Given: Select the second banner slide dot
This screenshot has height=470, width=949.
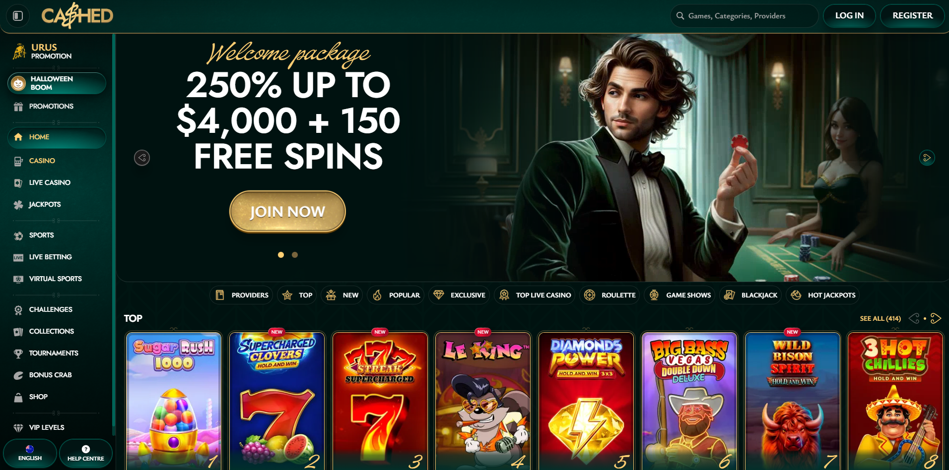Looking at the screenshot, I should tap(295, 255).
